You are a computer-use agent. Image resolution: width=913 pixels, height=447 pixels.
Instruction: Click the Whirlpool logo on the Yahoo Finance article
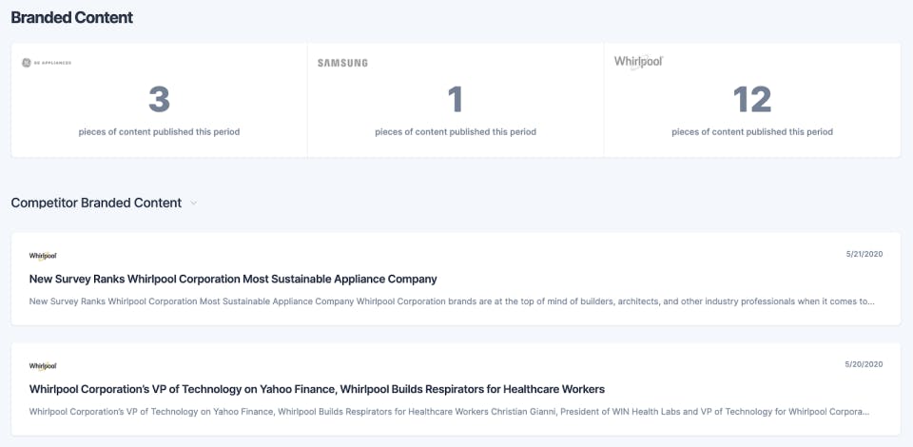click(43, 365)
